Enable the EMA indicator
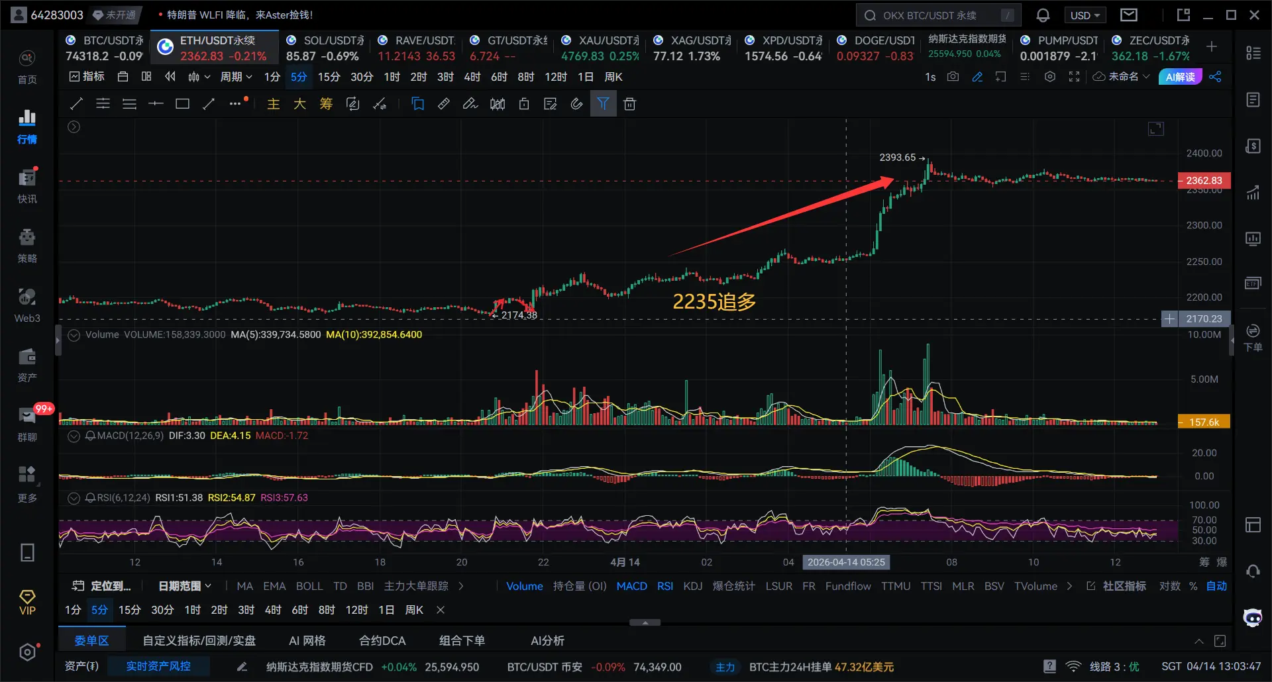1272x682 pixels. (274, 586)
